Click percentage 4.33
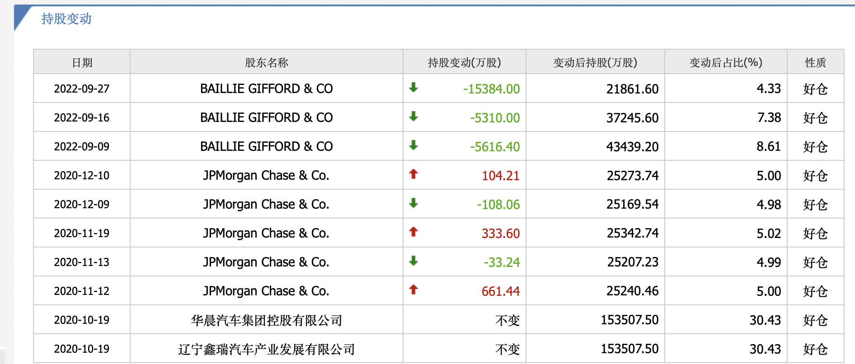855x364 pixels. 769,89
